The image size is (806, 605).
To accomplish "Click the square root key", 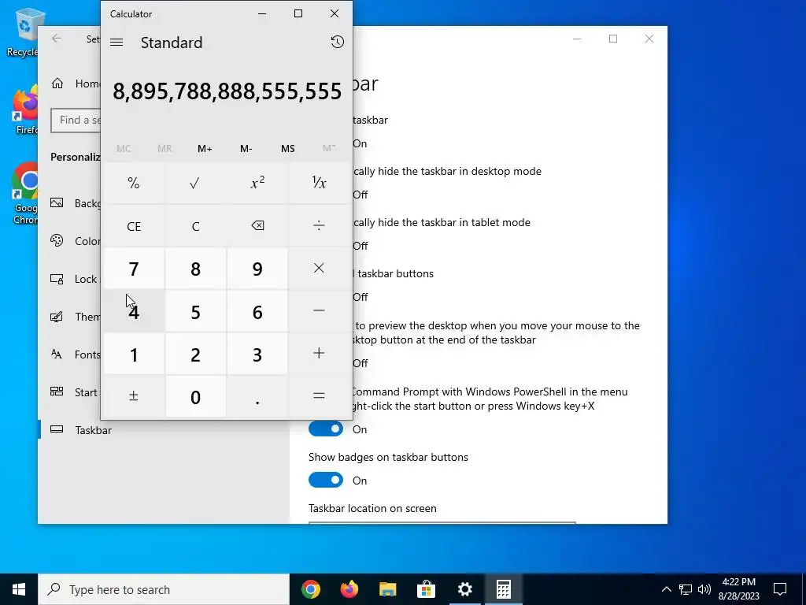I will [x=195, y=183].
